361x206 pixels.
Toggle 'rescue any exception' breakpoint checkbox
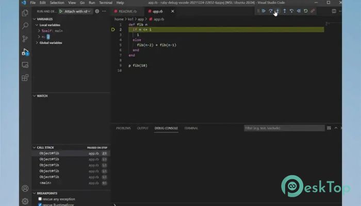40,199
